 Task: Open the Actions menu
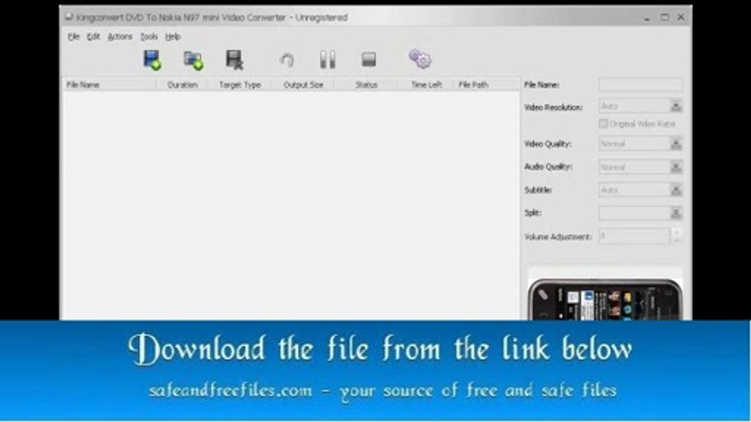coord(120,36)
